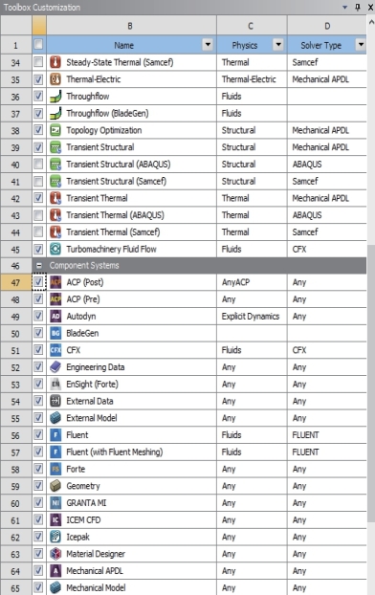
Task: Open the Solver Type filter dropdown
Action: (361, 45)
